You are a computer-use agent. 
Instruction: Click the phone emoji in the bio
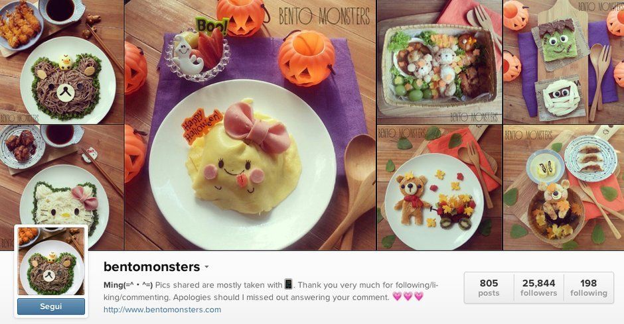coord(289,284)
